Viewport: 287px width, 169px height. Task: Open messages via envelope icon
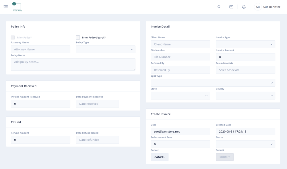[231, 7]
